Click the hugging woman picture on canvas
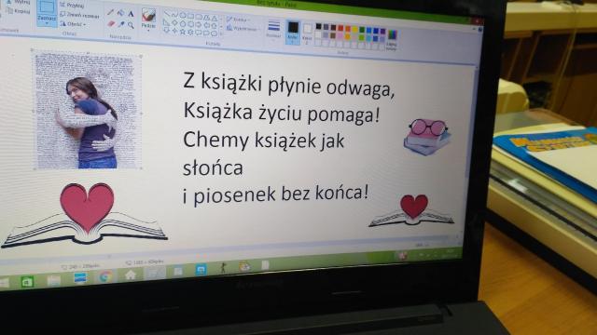 [x=87, y=111]
